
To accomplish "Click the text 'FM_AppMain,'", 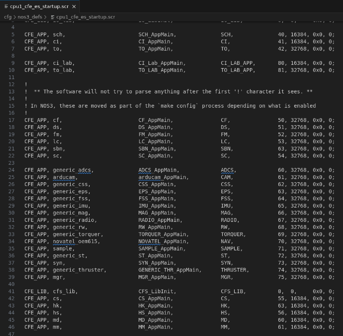I will (x=156, y=134).
